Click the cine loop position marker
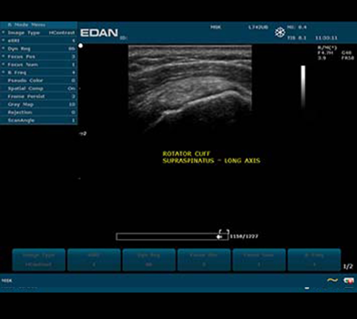This screenshot has width=357, height=319. [x=220, y=237]
